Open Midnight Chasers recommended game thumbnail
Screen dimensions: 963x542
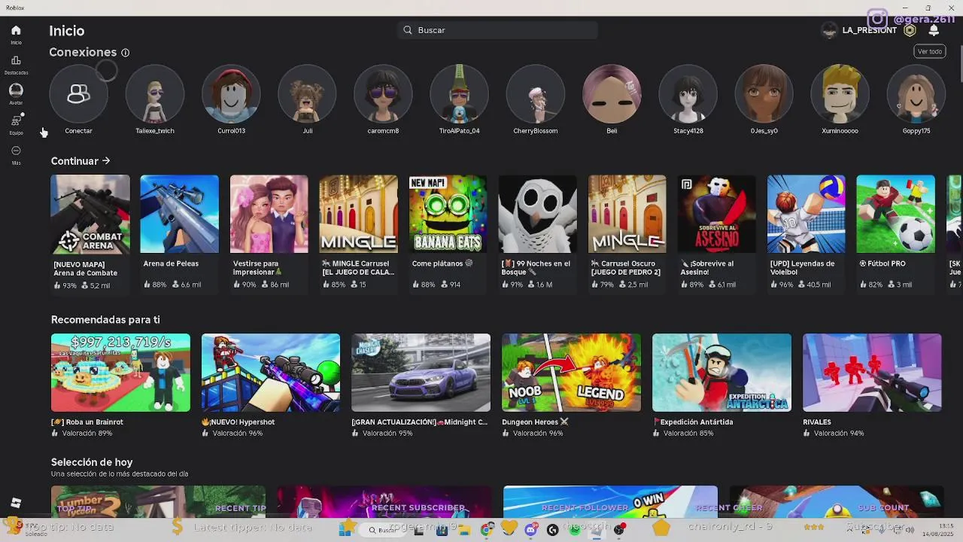click(x=421, y=373)
